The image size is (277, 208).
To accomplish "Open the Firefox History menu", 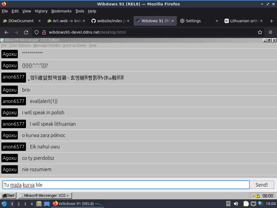I will tap(41, 11).
